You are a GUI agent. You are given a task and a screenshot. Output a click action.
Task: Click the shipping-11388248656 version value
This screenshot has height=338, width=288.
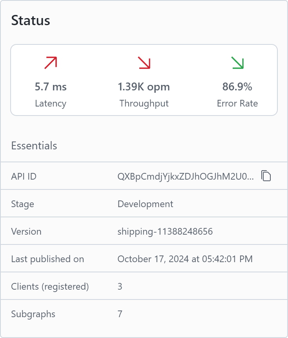click(165, 231)
